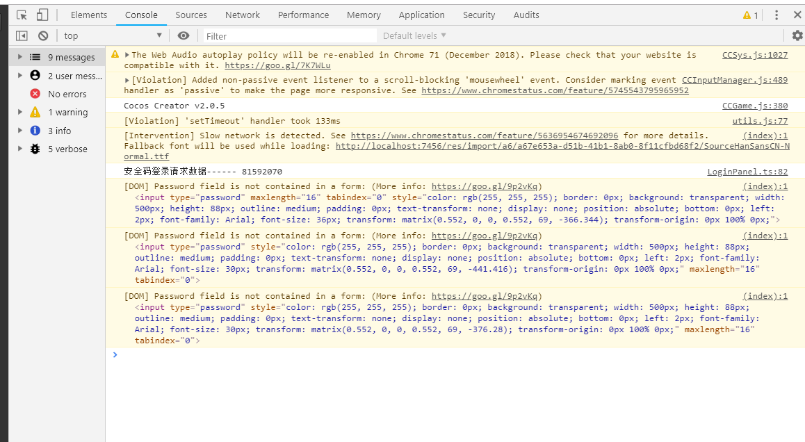Switch to the Elements tab
The width and height of the screenshot is (805, 442).
click(89, 15)
